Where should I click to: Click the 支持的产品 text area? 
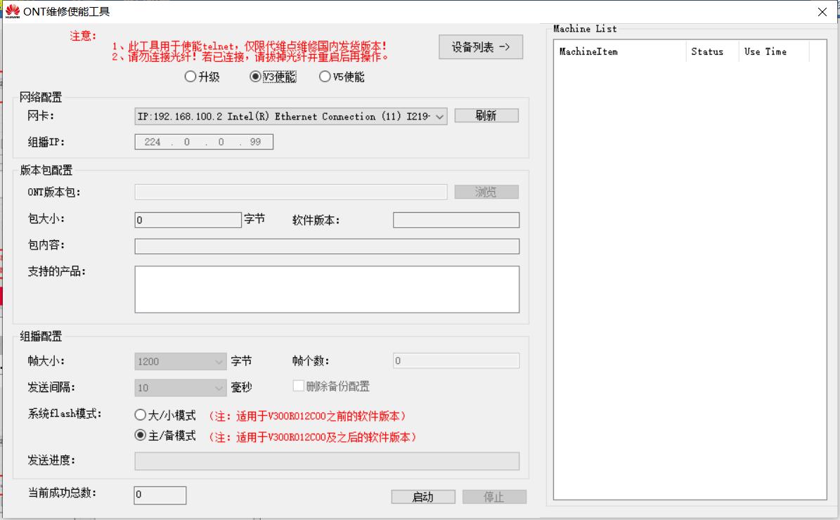[x=327, y=290]
